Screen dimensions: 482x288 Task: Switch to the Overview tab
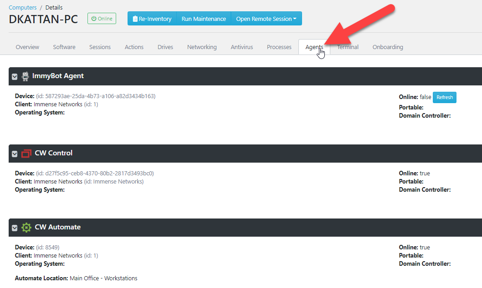(x=27, y=47)
